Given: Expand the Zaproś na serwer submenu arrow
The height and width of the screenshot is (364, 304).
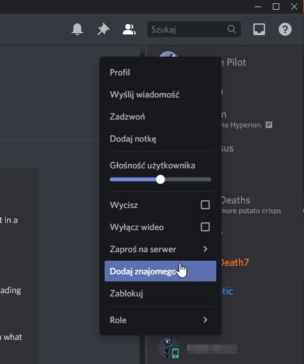Looking at the screenshot, I should click(205, 249).
